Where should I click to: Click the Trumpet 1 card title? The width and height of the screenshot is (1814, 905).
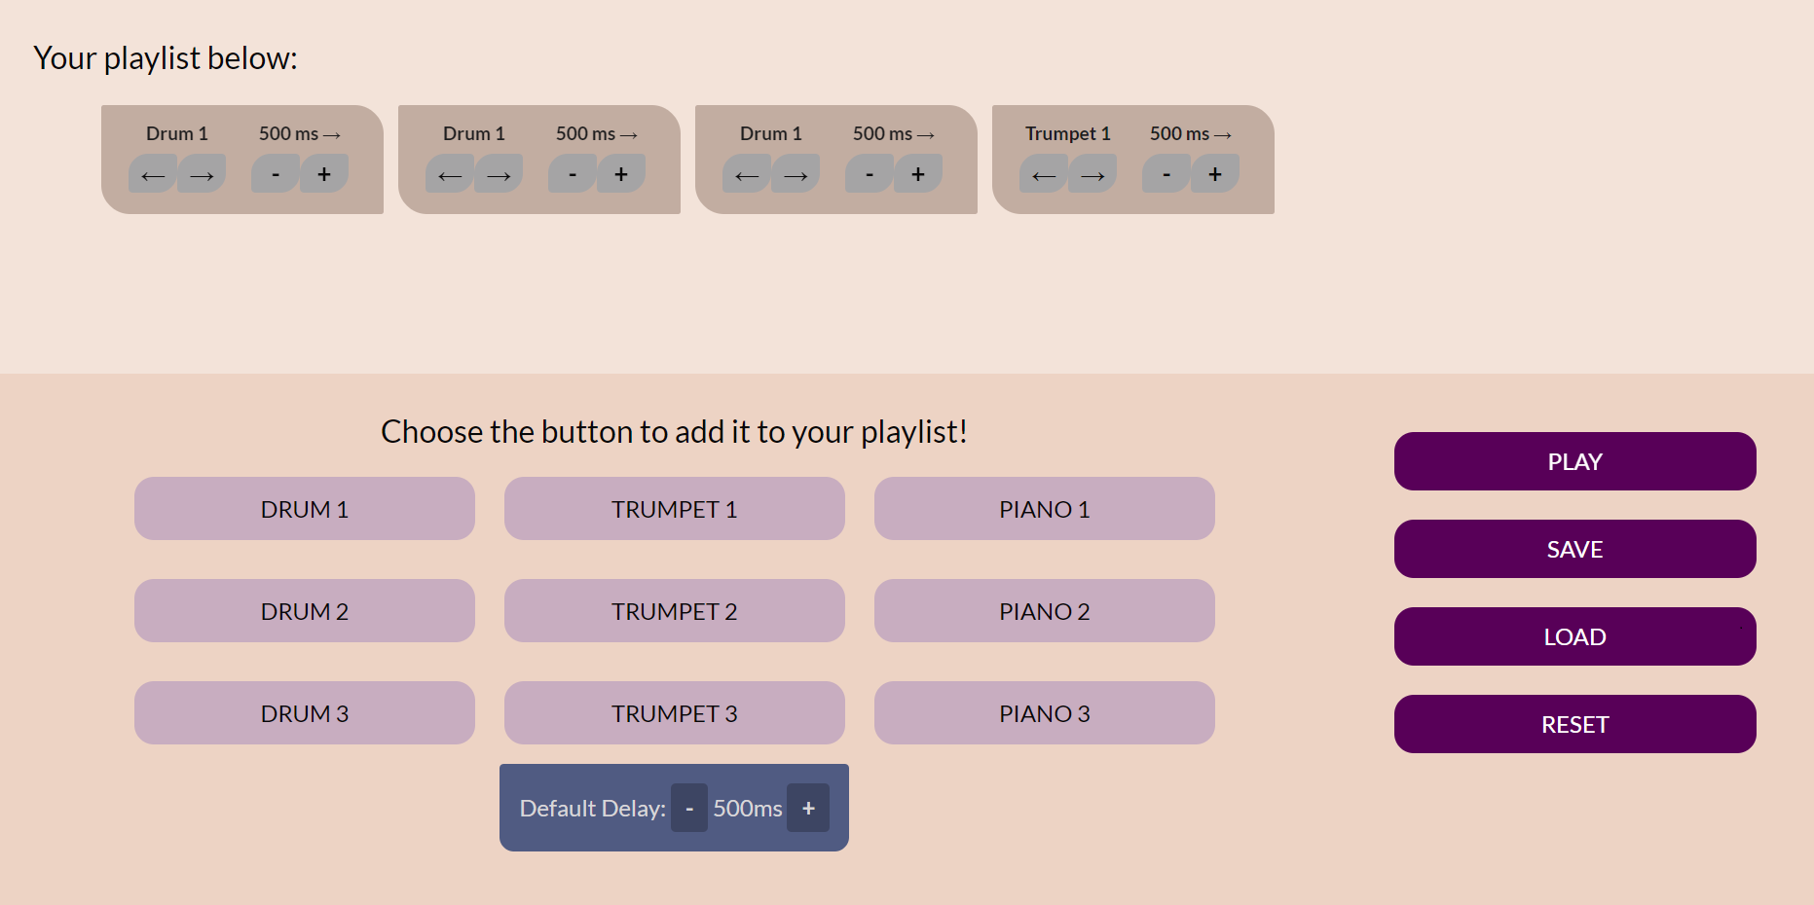[1068, 133]
